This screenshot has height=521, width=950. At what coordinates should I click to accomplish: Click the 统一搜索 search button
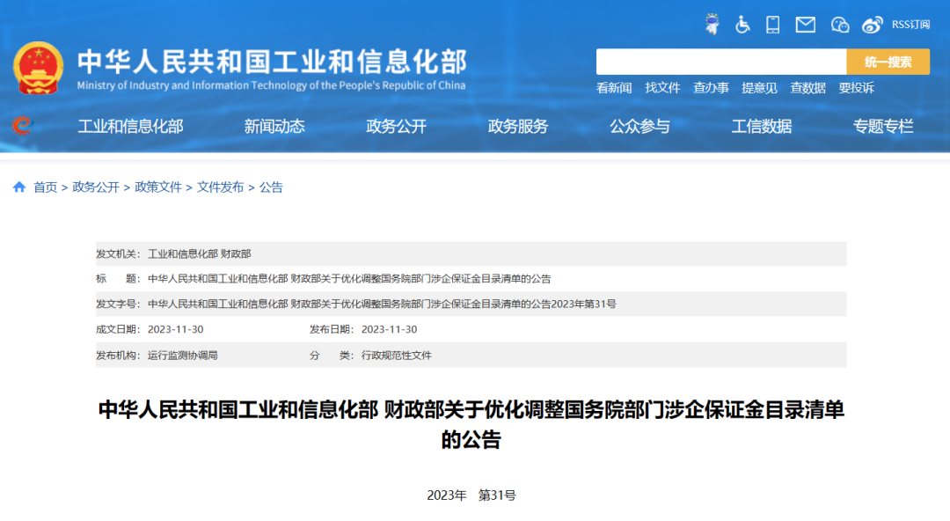coord(888,62)
